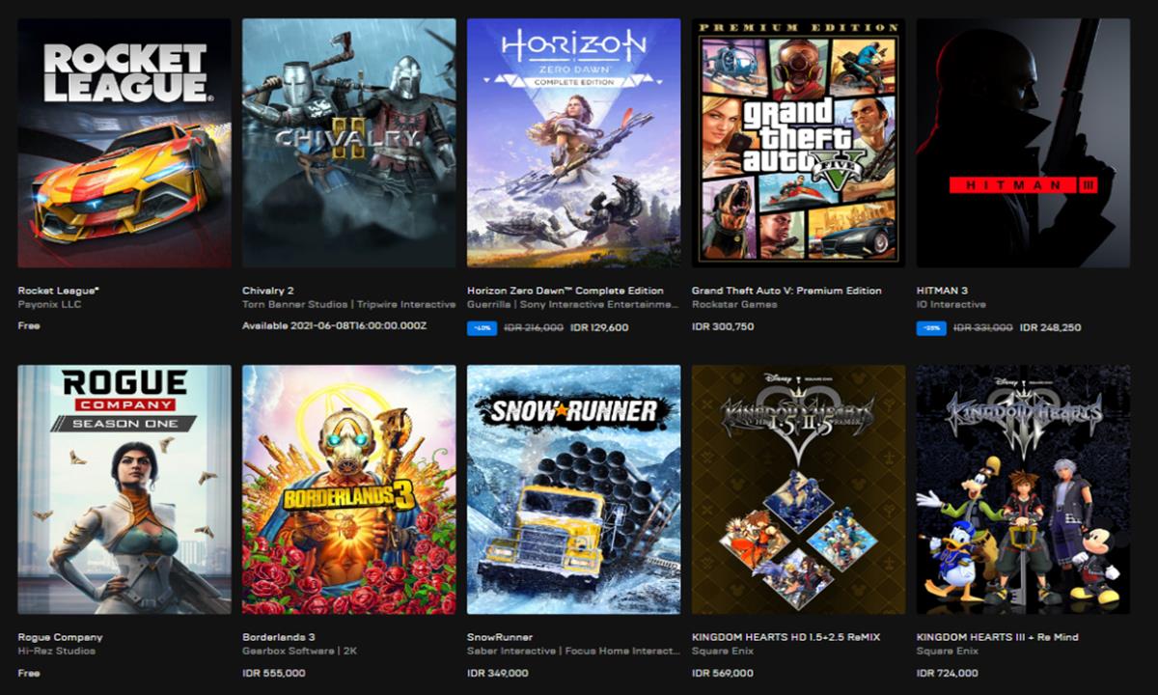This screenshot has height=695, width=1158.
Task: Open Grand Theft Auto V: Premium Edition title link
Action: [x=786, y=291]
